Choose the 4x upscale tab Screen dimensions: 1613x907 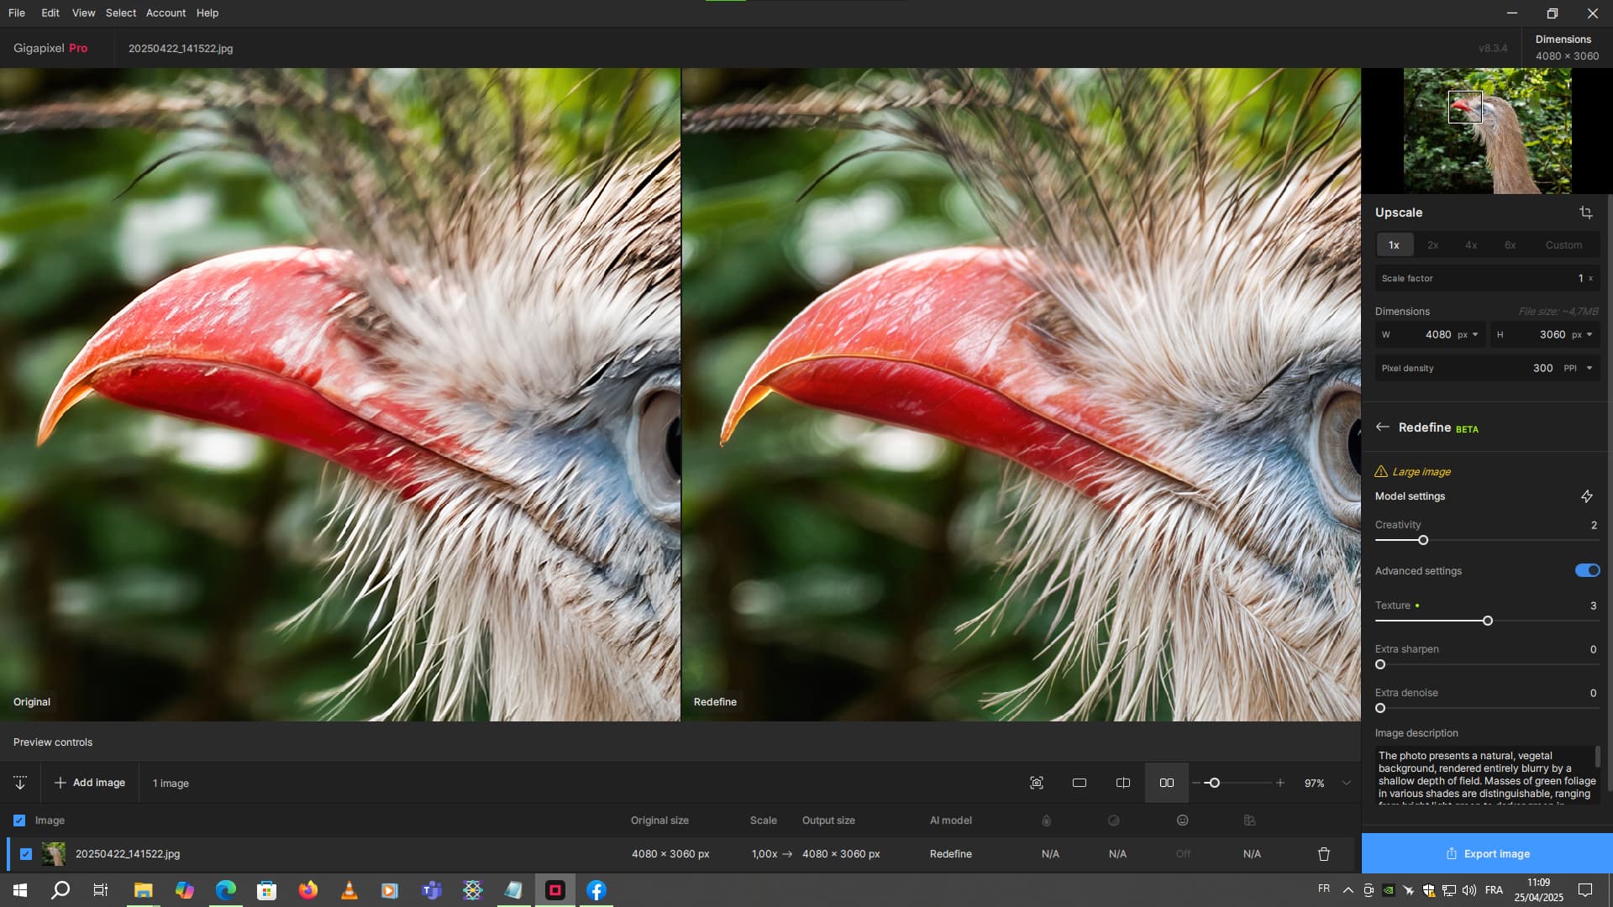(x=1470, y=245)
